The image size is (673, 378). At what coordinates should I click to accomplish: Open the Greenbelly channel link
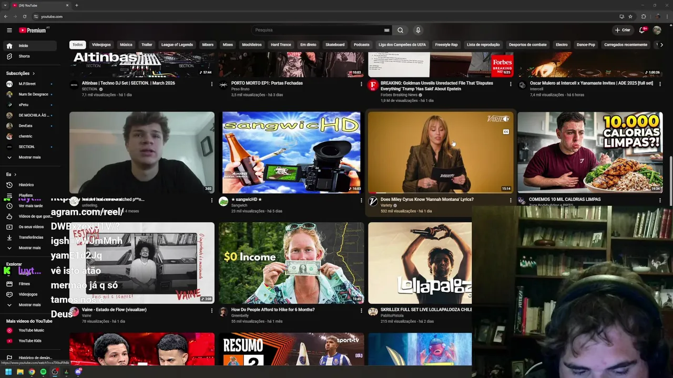coord(240,316)
